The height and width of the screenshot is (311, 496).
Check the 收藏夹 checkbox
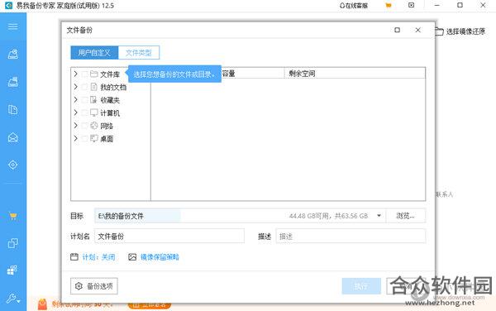pos(84,100)
